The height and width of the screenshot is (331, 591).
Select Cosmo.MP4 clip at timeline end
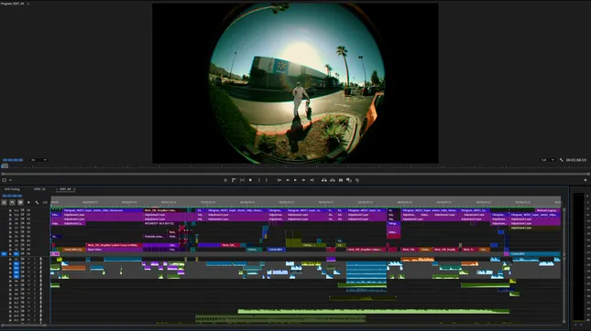point(535,254)
